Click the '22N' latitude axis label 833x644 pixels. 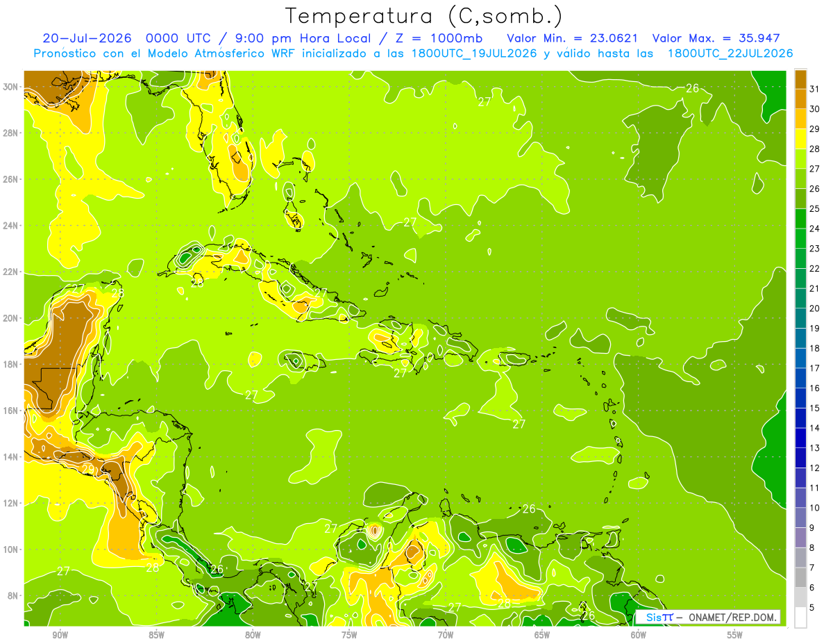pyautogui.click(x=10, y=272)
